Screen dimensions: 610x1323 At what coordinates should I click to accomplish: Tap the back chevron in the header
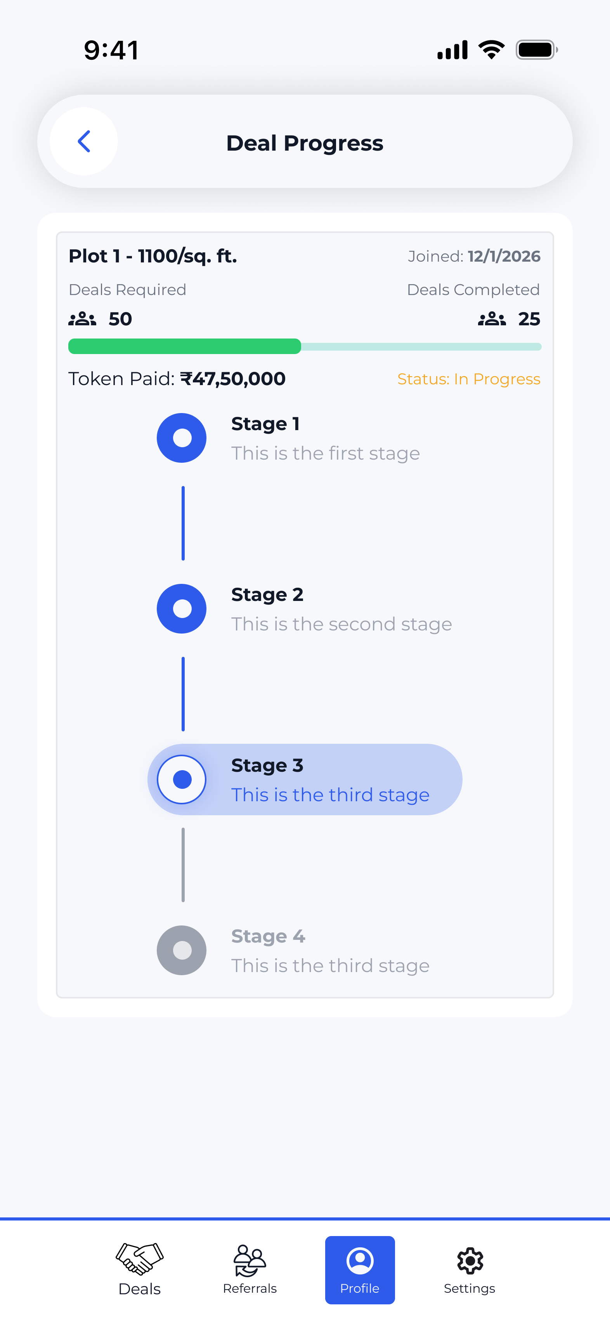[x=85, y=141]
